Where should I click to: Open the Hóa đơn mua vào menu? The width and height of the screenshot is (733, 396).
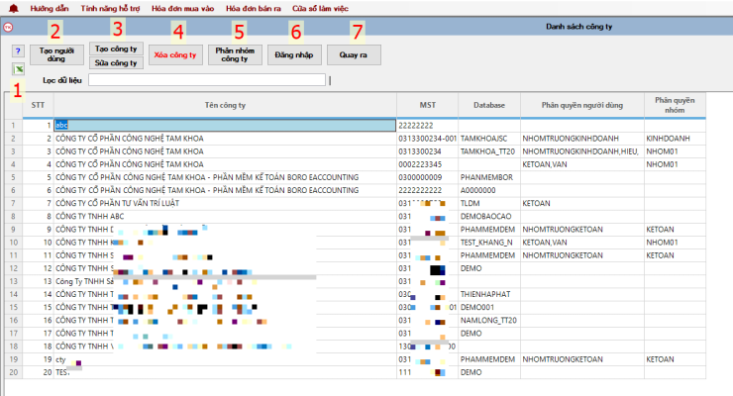182,8
